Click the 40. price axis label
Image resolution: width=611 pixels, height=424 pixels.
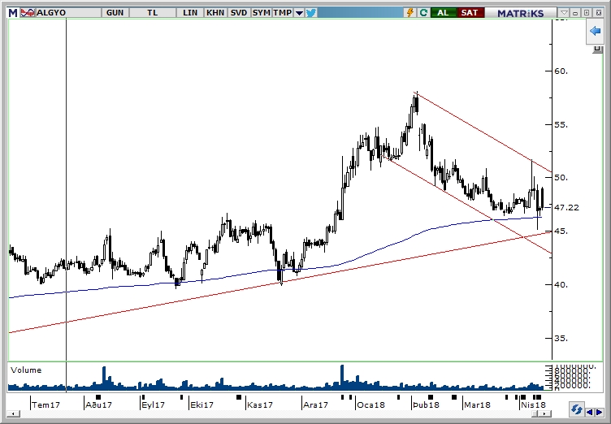(x=561, y=285)
